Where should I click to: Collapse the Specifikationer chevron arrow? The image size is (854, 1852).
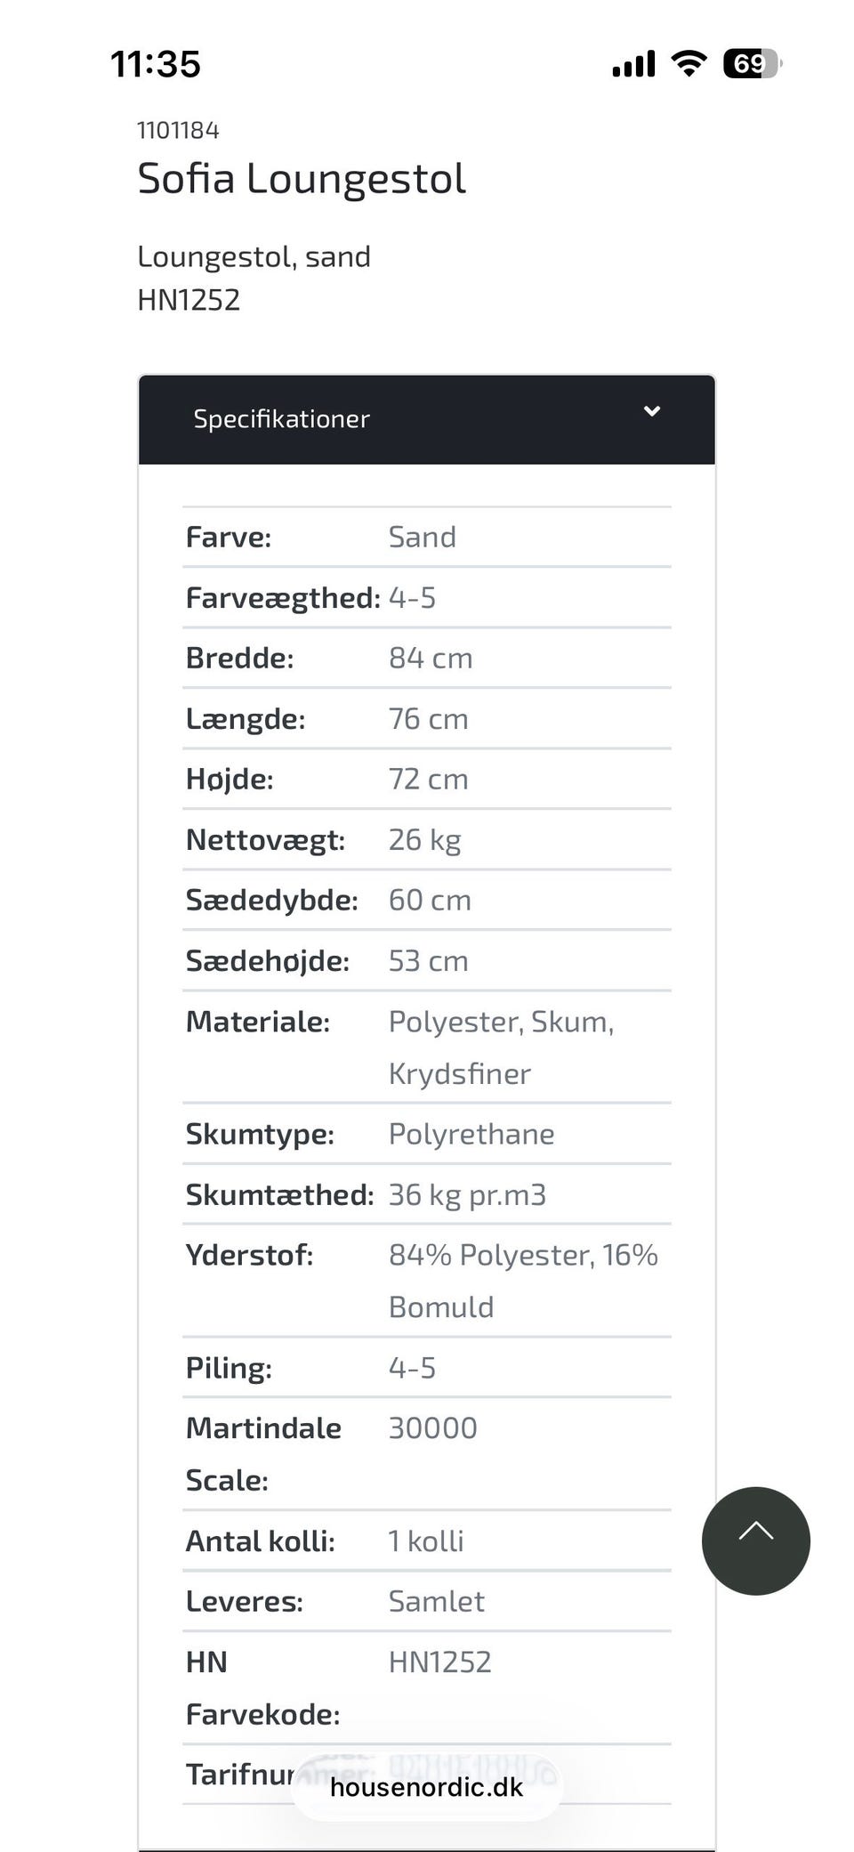(x=652, y=411)
